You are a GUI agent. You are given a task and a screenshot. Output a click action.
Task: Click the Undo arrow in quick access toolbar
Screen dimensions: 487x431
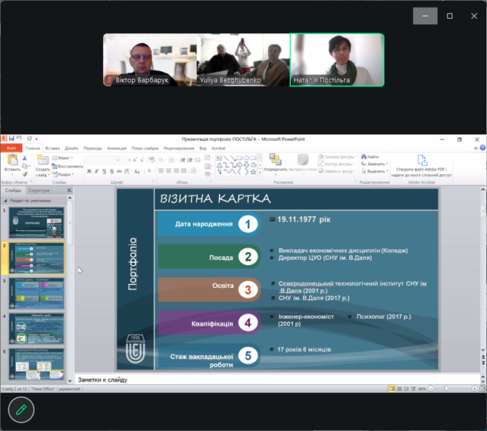tap(19, 139)
